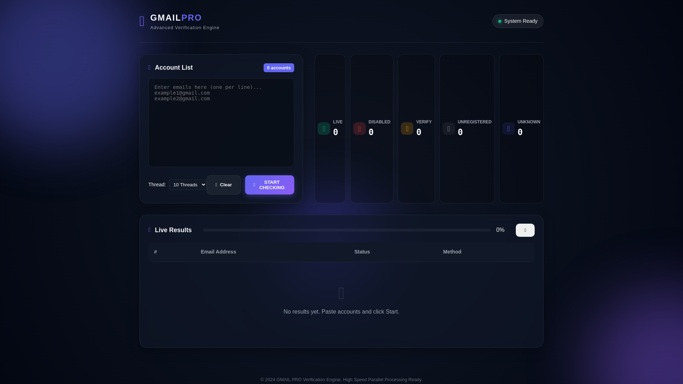Clear the account list

click(224, 185)
